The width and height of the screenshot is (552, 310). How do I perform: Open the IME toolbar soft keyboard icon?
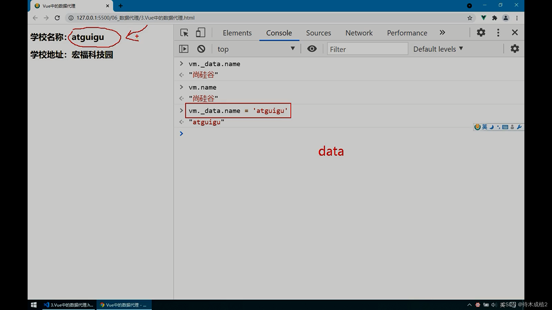click(505, 127)
